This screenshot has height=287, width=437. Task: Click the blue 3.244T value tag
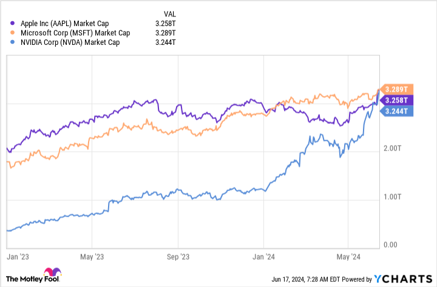click(x=395, y=110)
